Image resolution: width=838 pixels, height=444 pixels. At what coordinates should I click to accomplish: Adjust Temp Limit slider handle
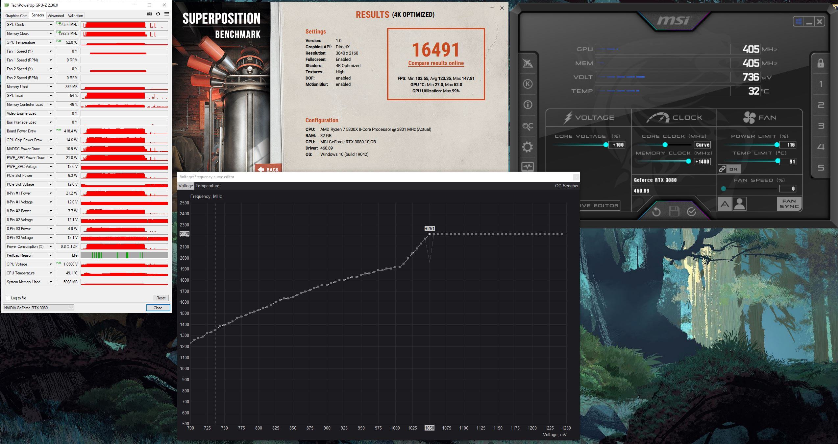coord(778,161)
